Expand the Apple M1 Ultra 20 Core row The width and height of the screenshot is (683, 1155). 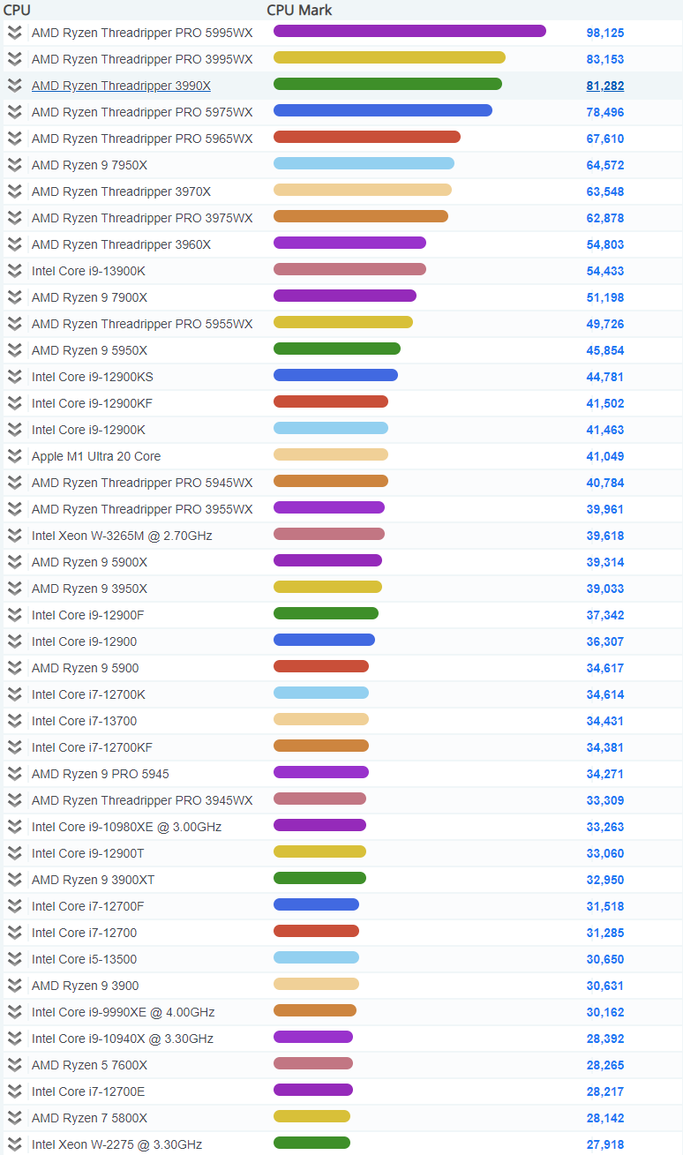tap(14, 456)
